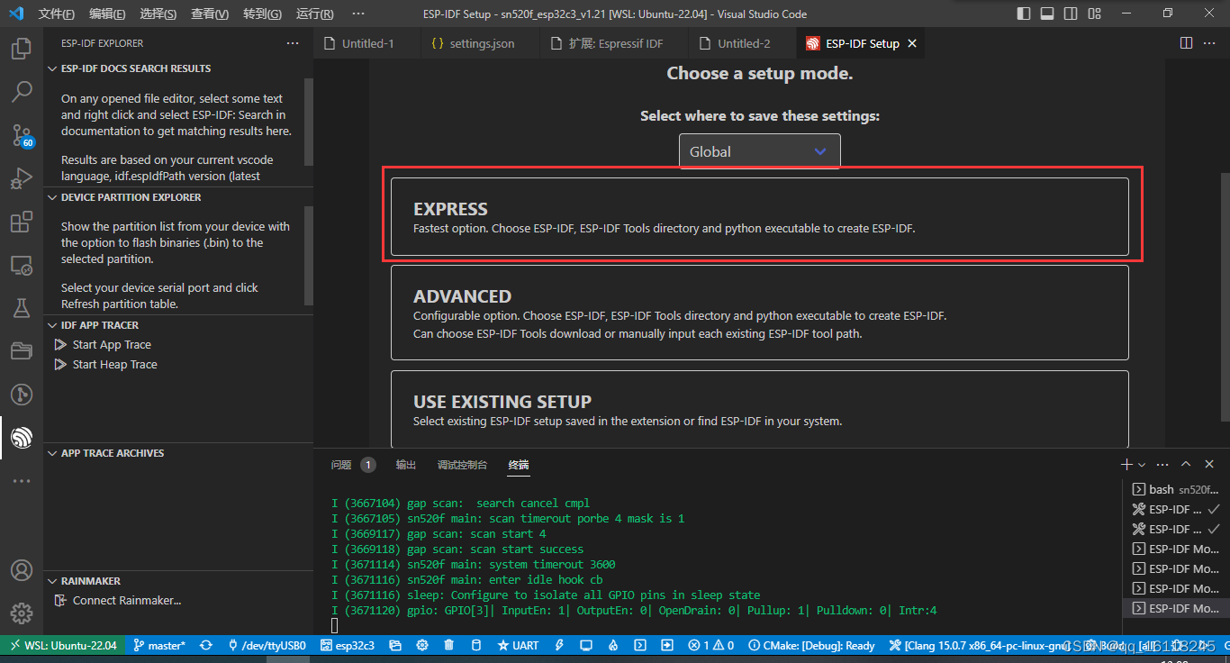Choose the USE EXISTING SETUP option
The width and height of the screenshot is (1230, 663).
click(x=759, y=410)
